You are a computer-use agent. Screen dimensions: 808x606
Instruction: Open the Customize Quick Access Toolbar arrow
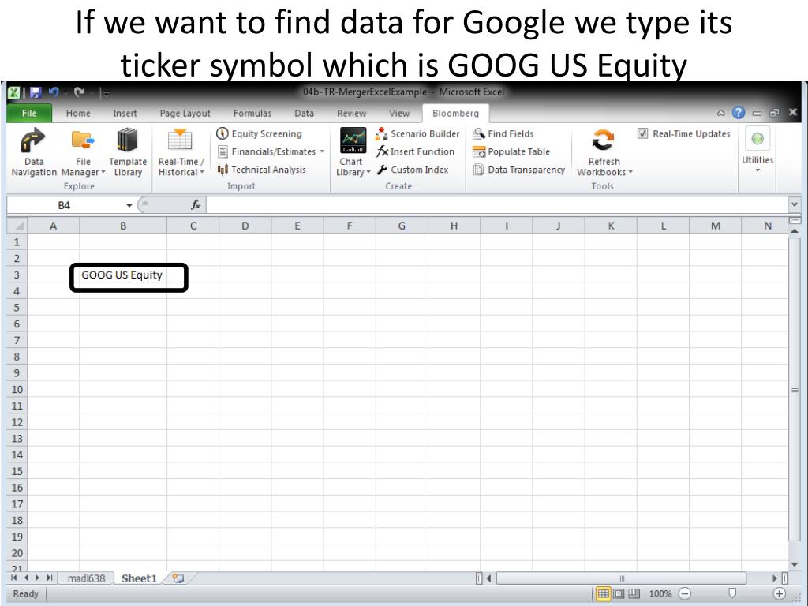tap(107, 93)
